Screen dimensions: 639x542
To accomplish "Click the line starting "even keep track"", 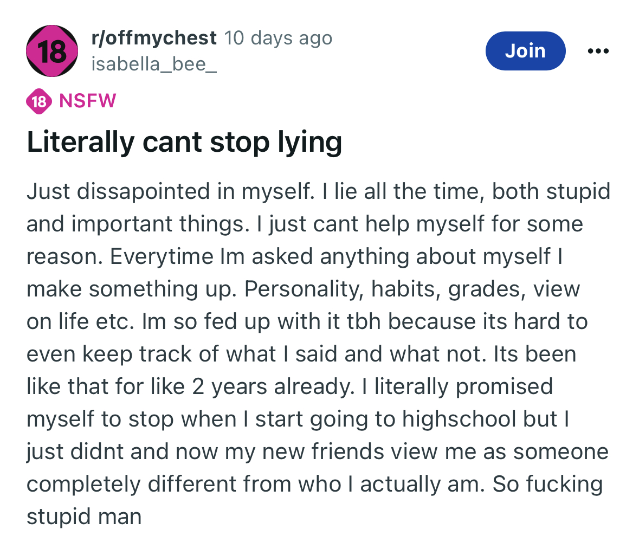I will pyautogui.click(x=301, y=354).
